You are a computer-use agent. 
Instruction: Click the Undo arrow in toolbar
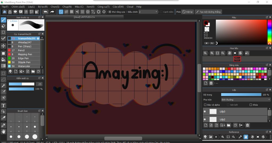[45, 12]
